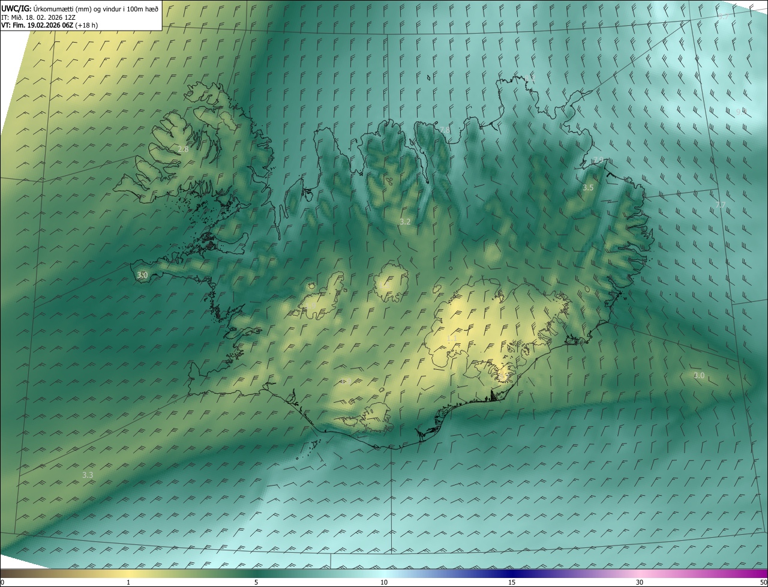
Task: Click the 2.8 value label in the Westfjords
Action: click(183, 149)
